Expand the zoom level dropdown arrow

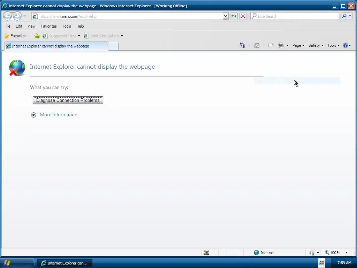[346, 253]
